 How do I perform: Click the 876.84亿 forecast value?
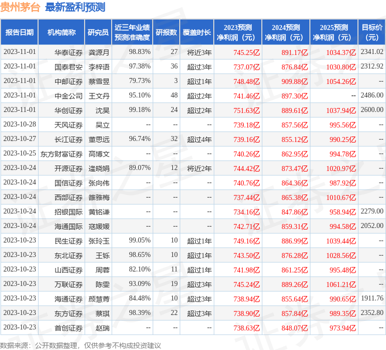(x=295, y=67)
